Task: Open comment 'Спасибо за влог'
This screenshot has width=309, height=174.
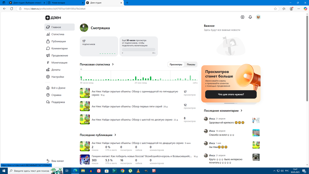Action: (x=222, y=135)
